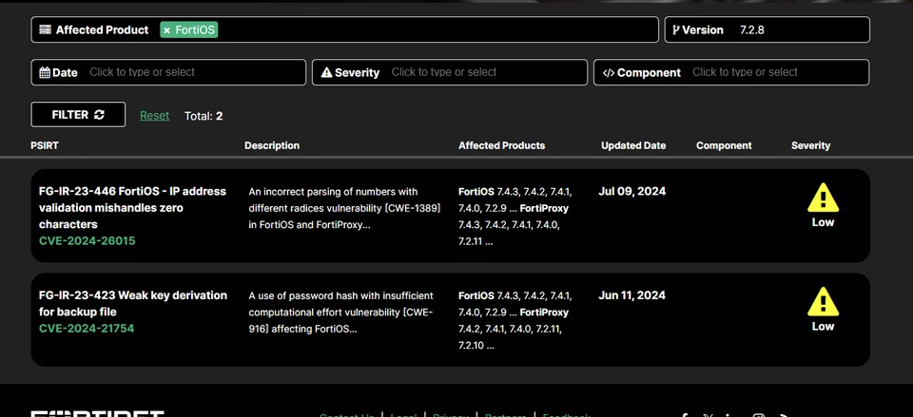Click the yellow warning icon for FG-IR-23-423
Screen dimensions: 913x417
tap(823, 301)
